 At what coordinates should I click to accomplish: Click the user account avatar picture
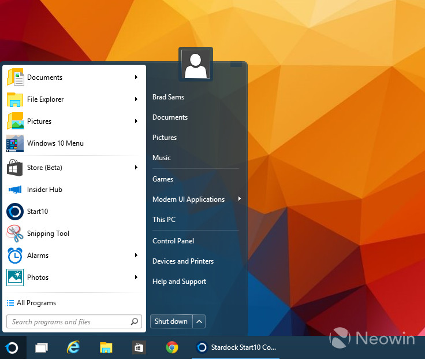point(196,64)
